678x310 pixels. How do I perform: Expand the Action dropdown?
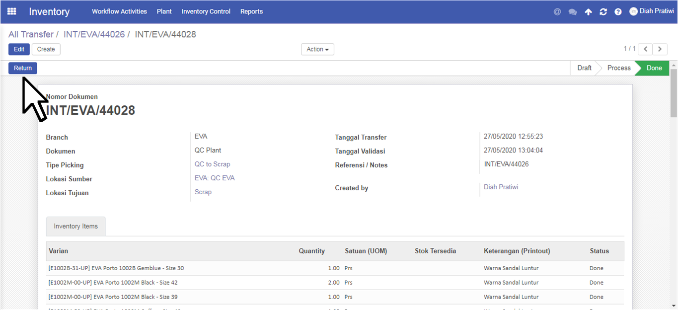pos(317,49)
